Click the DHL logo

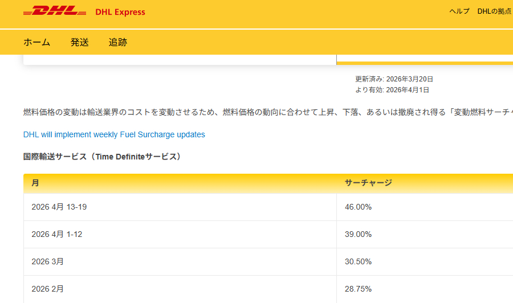(x=55, y=11)
